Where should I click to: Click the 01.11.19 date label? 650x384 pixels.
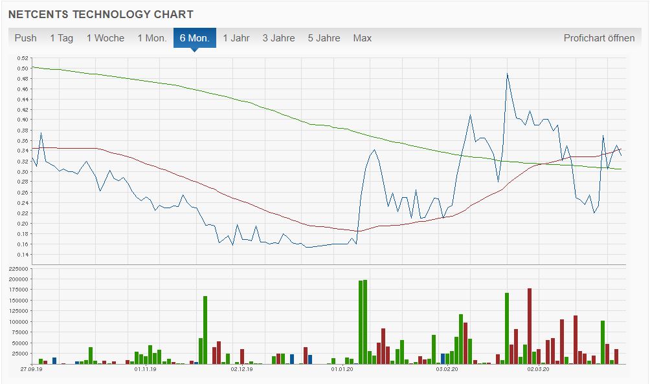(x=145, y=369)
